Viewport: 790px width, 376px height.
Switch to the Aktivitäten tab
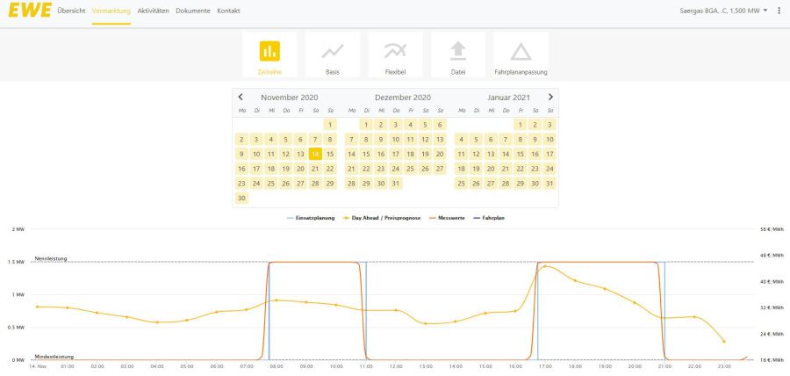tap(153, 11)
